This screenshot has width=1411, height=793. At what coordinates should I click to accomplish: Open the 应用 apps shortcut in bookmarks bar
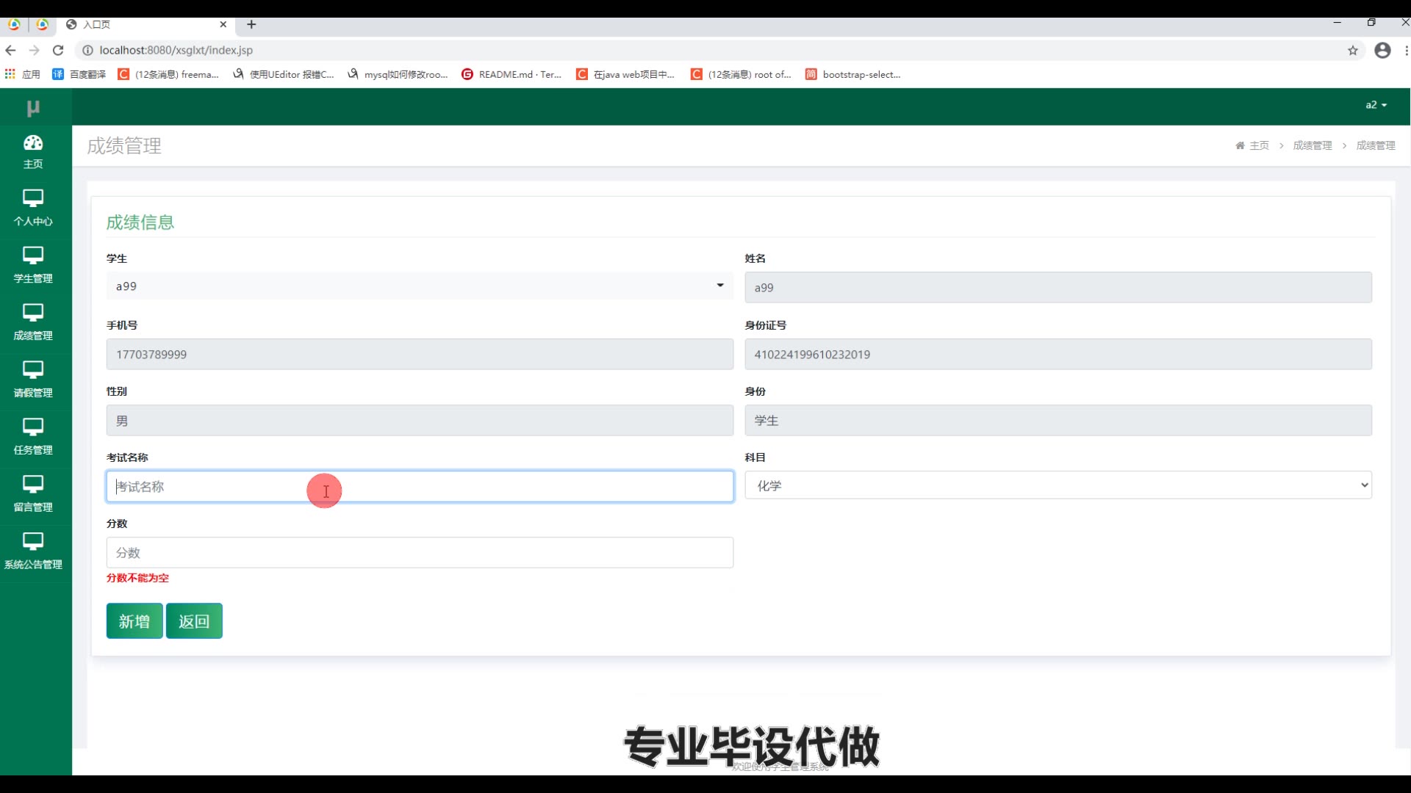coord(23,74)
